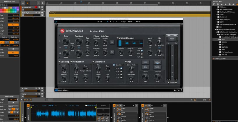Toggle the Time L/R link icon
Viewport: 238px width, 122px height.
(x=66, y=48)
